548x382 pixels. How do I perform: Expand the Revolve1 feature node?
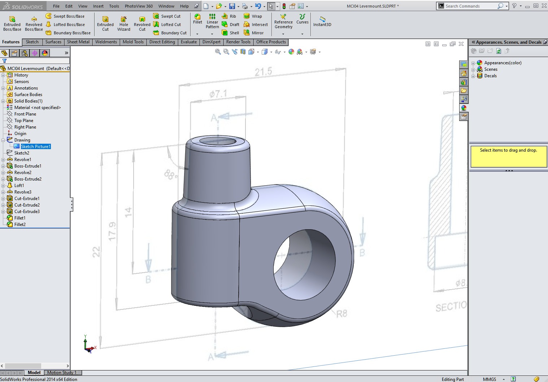pyautogui.click(x=3, y=160)
